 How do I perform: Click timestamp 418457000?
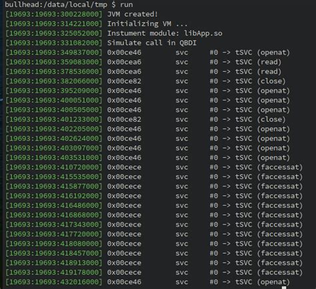click(79, 253)
